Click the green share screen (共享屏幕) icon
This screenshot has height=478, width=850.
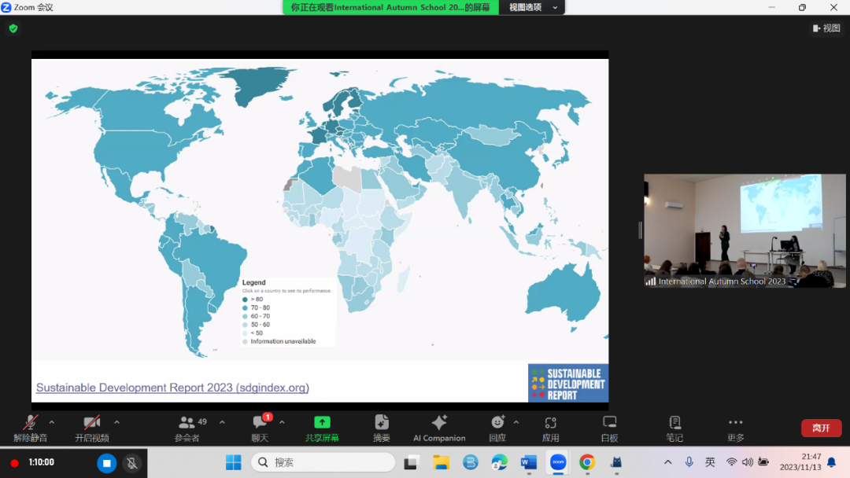322,423
